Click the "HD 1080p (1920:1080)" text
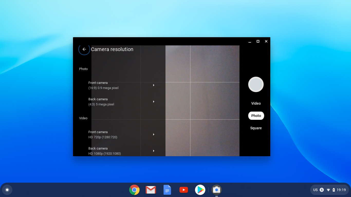Viewport: 351px width, 197px height. coord(105,154)
